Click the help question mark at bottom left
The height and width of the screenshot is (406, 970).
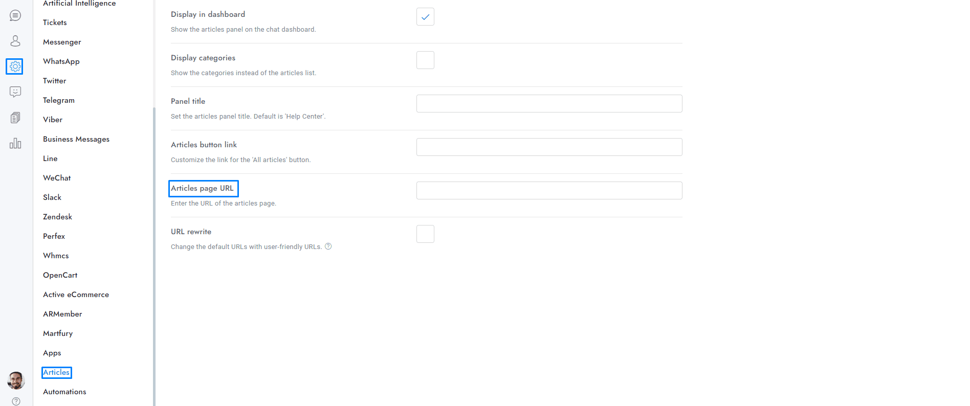pyautogui.click(x=16, y=401)
